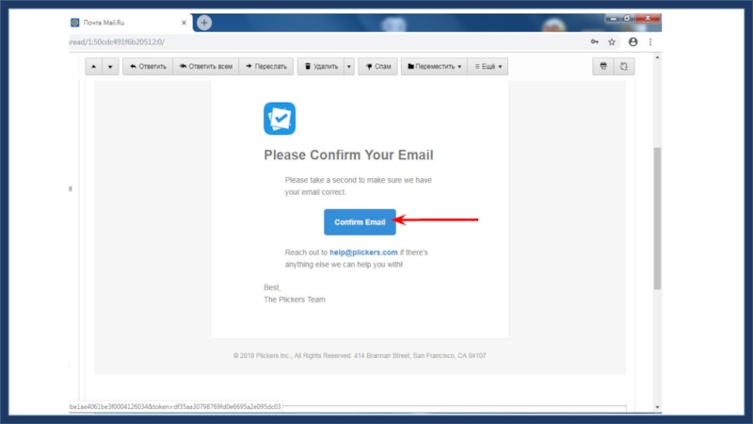Mark the message as Спам
Viewport: 753px width, 424px height.
(378, 66)
